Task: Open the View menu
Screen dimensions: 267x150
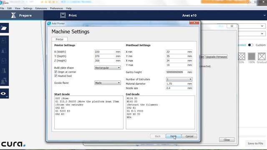Action: click(x=18, y=8)
